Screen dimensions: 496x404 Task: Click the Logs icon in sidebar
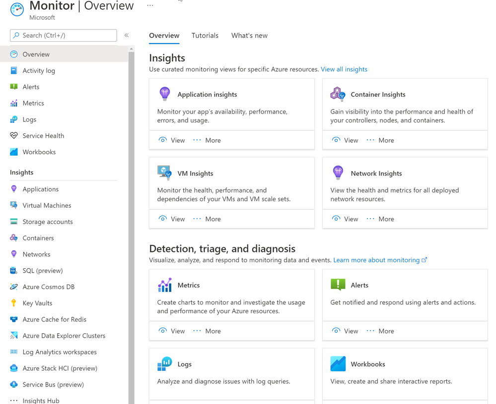click(14, 119)
